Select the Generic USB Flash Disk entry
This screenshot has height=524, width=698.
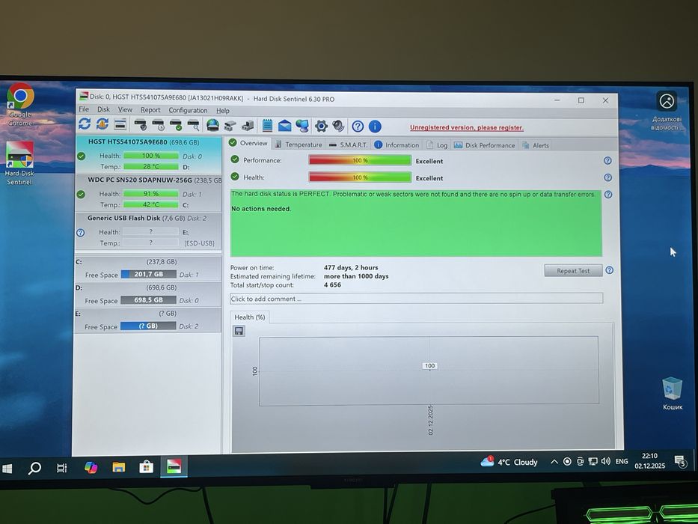[149, 231]
